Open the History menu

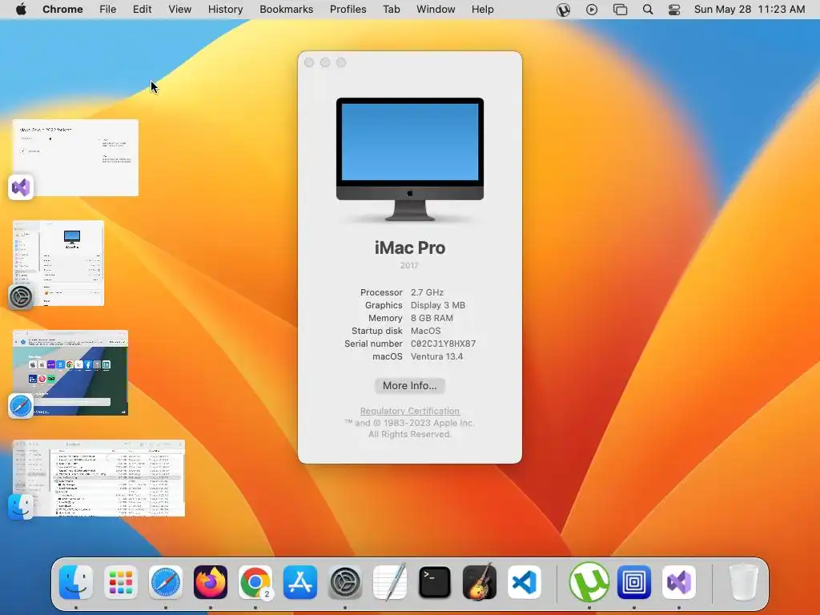coord(225,10)
